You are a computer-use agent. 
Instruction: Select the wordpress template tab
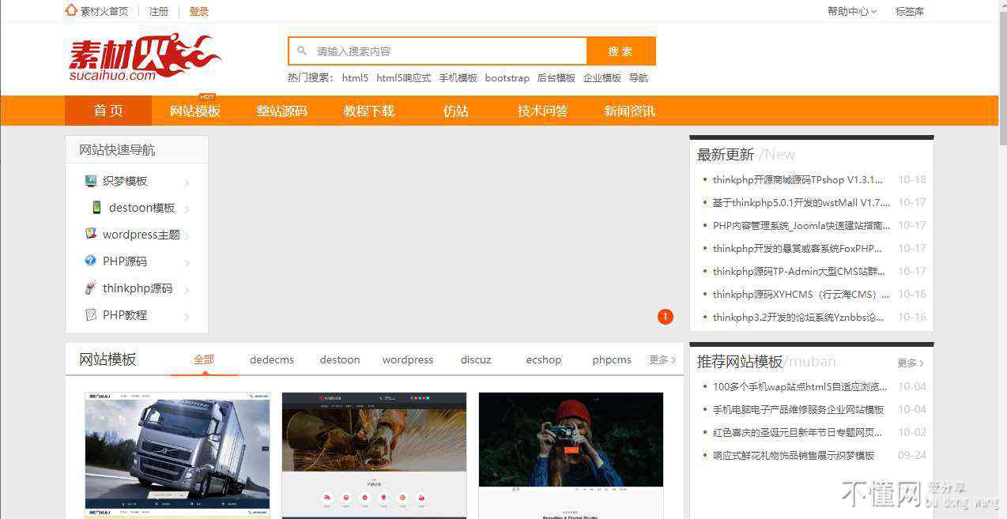tap(408, 359)
